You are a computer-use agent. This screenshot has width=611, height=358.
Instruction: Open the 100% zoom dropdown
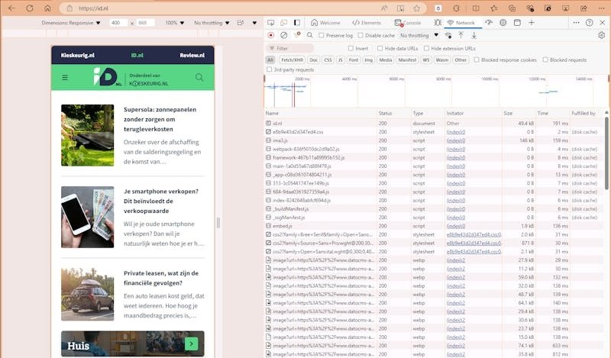click(175, 23)
